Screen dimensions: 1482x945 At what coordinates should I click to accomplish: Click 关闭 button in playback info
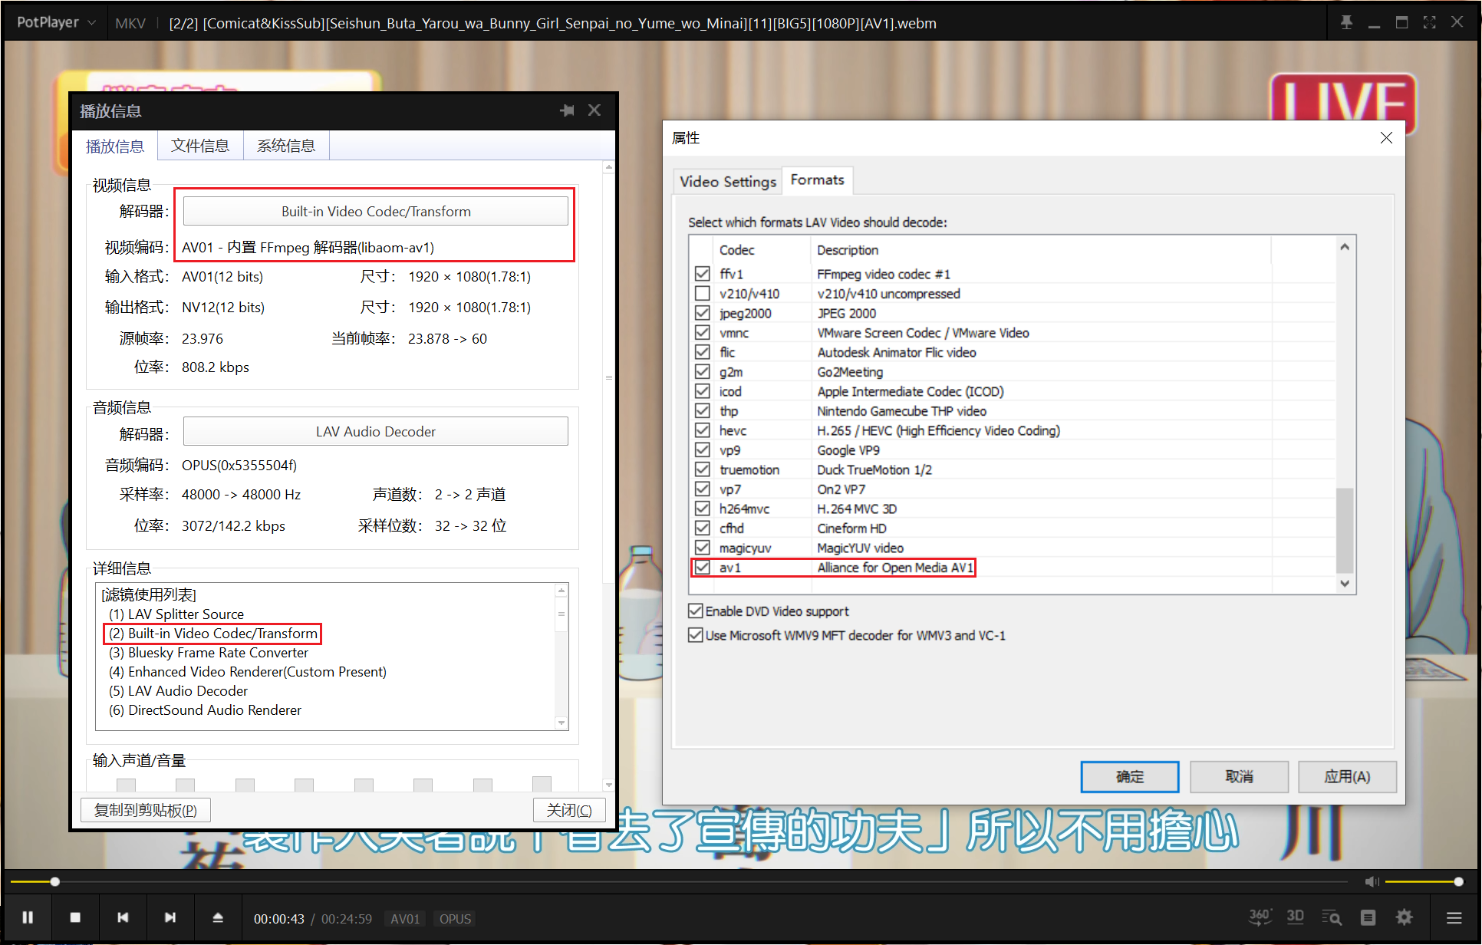[569, 810]
